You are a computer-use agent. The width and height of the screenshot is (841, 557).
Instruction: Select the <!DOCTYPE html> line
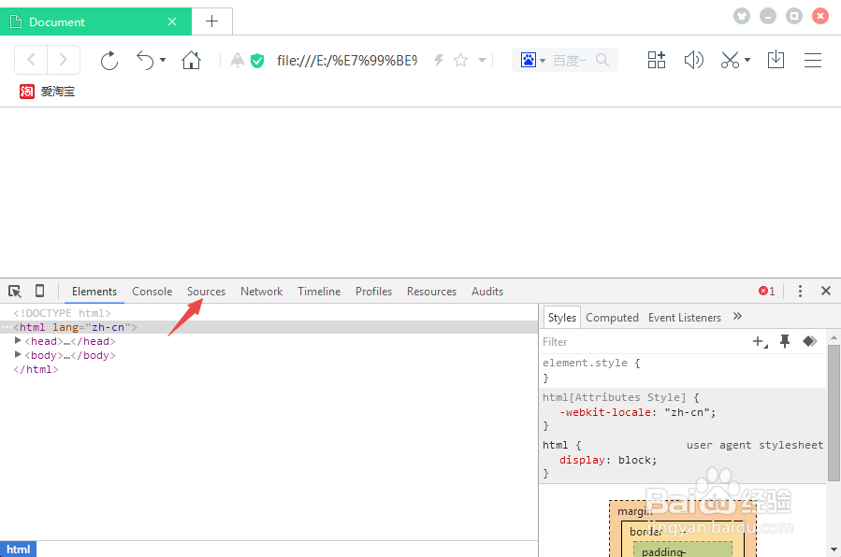tap(63, 313)
